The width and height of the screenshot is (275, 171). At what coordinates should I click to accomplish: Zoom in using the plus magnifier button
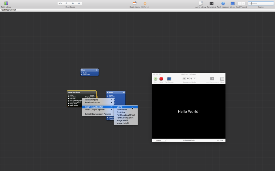coord(79,3)
